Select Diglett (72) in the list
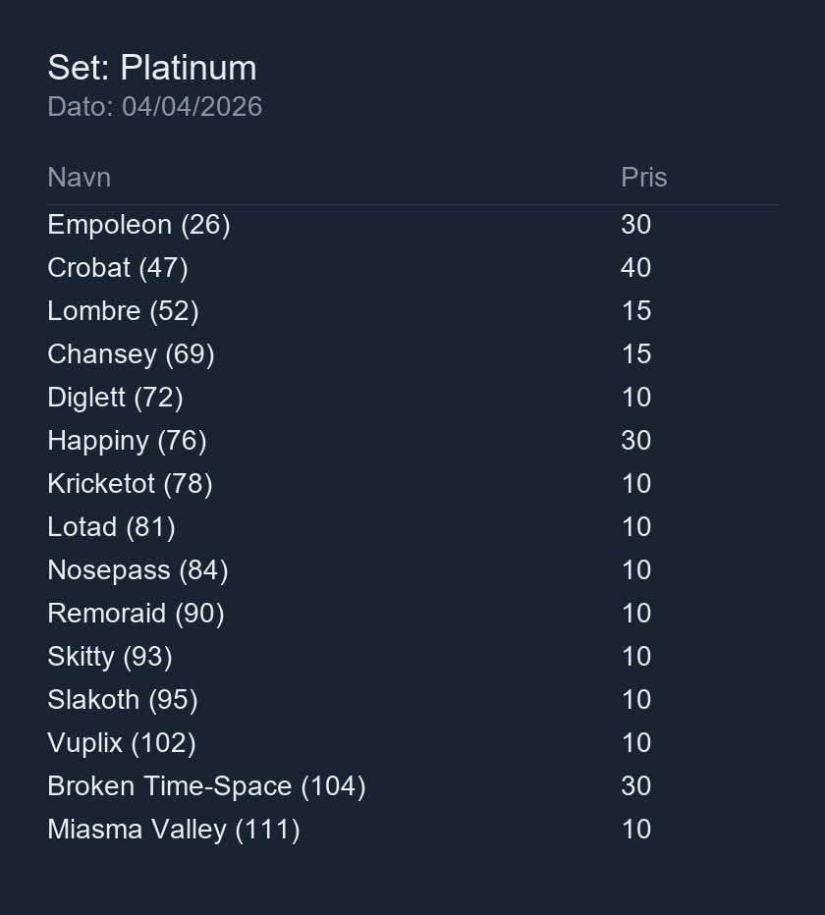This screenshot has height=915, width=825. point(115,398)
